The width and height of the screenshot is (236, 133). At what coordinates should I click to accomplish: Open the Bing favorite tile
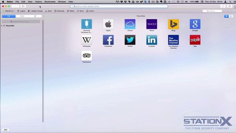(173, 24)
